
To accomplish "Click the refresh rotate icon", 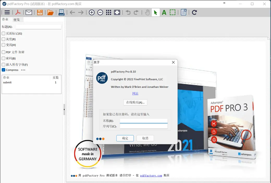I will tap(194, 12).
